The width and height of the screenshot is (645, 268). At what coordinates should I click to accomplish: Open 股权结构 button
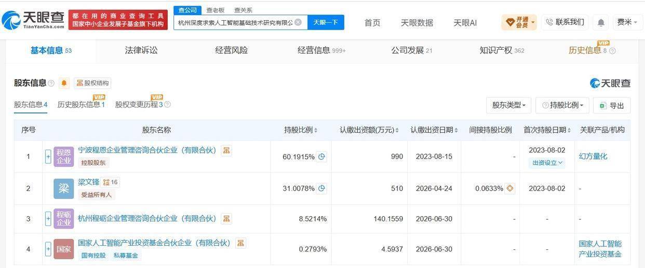pos(92,83)
